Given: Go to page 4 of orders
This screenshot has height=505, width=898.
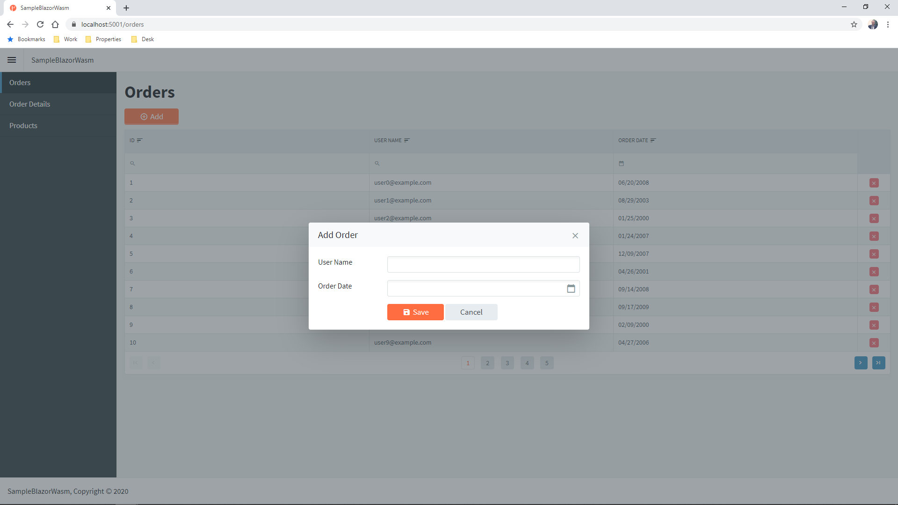Looking at the screenshot, I should pyautogui.click(x=527, y=363).
